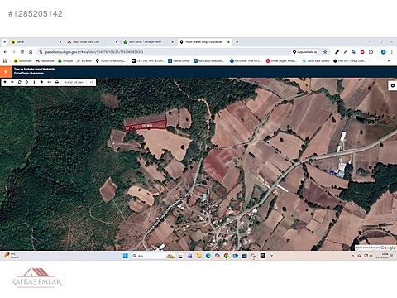Open a new browser tab with plus button
This screenshot has height=298, width=397.
[237, 42]
